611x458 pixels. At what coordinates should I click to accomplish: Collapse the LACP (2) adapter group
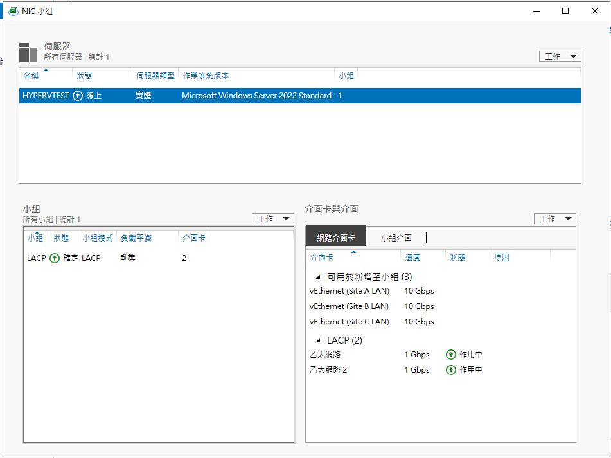pos(318,340)
